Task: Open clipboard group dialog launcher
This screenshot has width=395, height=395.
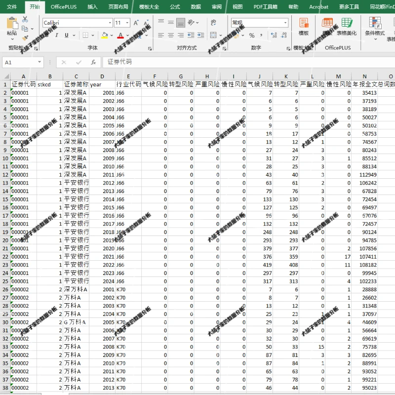Action: 36,48
